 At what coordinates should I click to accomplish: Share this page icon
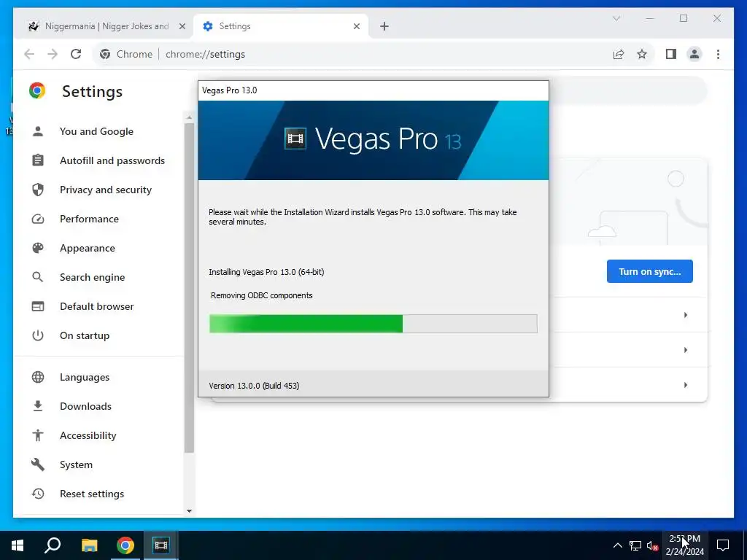pos(619,54)
